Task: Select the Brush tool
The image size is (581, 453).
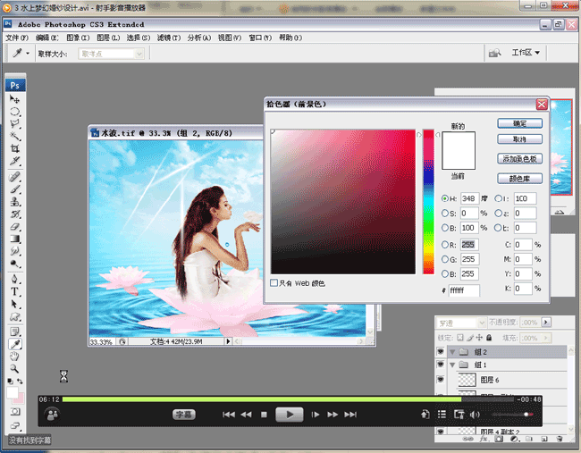Action: (x=15, y=189)
